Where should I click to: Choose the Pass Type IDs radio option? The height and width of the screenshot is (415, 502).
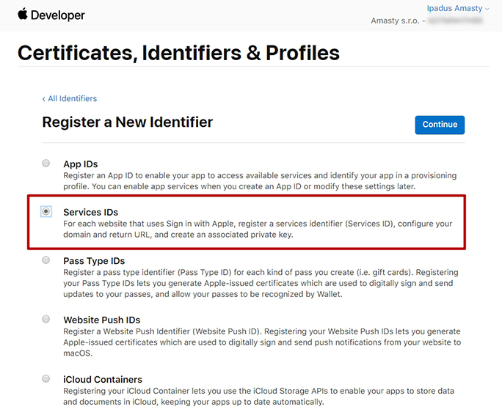pos(46,260)
